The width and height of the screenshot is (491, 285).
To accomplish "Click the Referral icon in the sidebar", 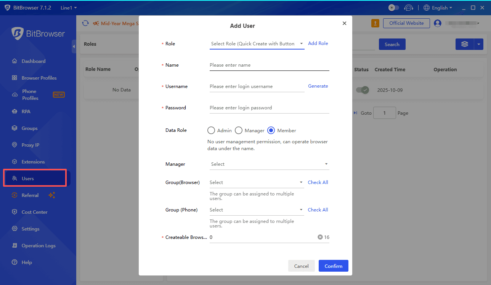I will coord(14,195).
